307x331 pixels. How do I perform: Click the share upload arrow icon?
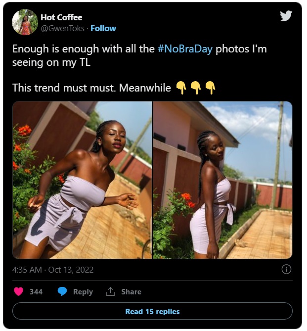pos(110,291)
